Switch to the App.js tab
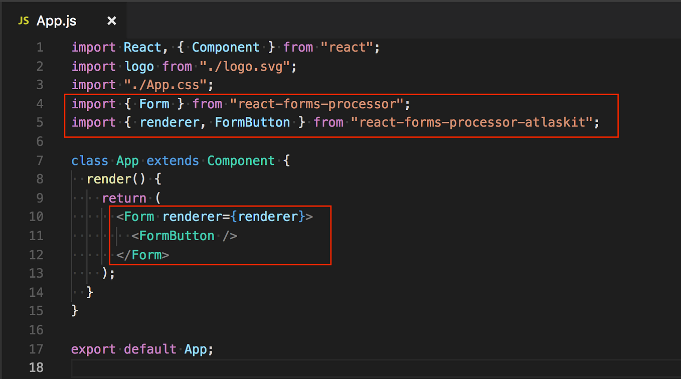The width and height of the screenshot is (681, 379). (56, 21)
